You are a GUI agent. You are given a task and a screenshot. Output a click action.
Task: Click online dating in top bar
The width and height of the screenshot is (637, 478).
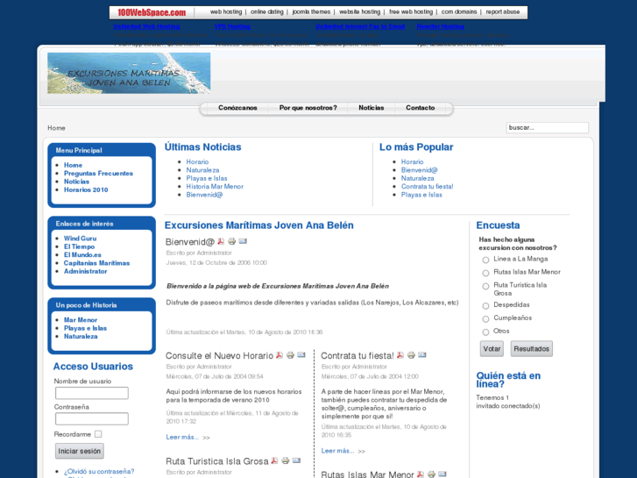[267, 11]
